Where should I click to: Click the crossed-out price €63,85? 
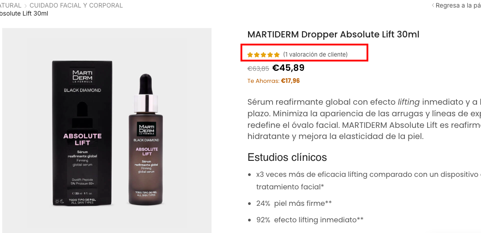click(x=258, y=69)
